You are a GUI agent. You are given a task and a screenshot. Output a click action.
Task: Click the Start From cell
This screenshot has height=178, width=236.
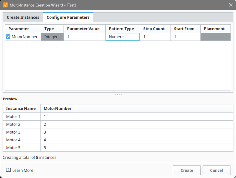185,37
